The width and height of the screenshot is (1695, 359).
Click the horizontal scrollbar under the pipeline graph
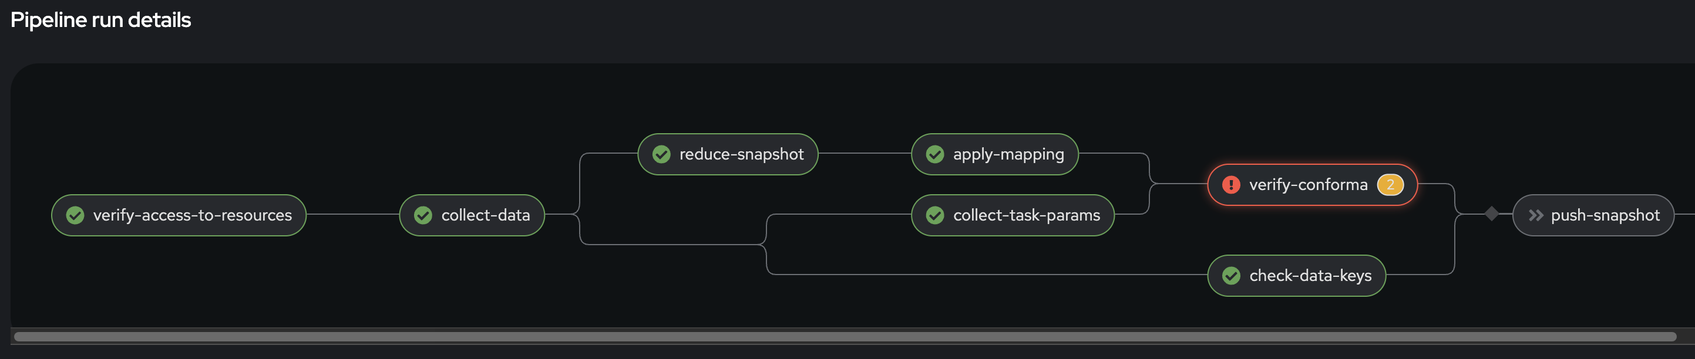pos(845,337)
